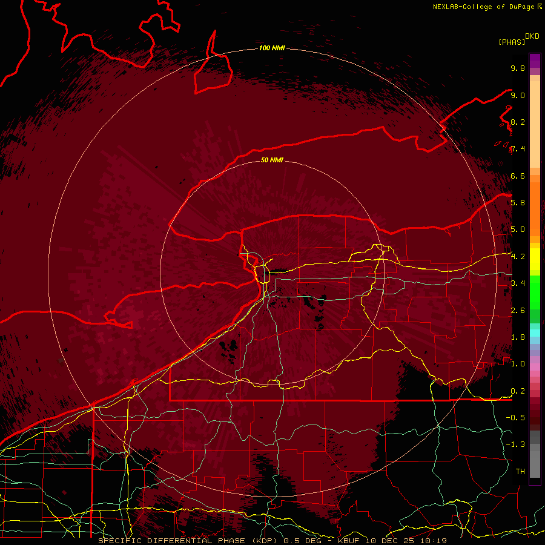Click the -0.5 scale value
The image size is (545, 545).
point(515,417)
